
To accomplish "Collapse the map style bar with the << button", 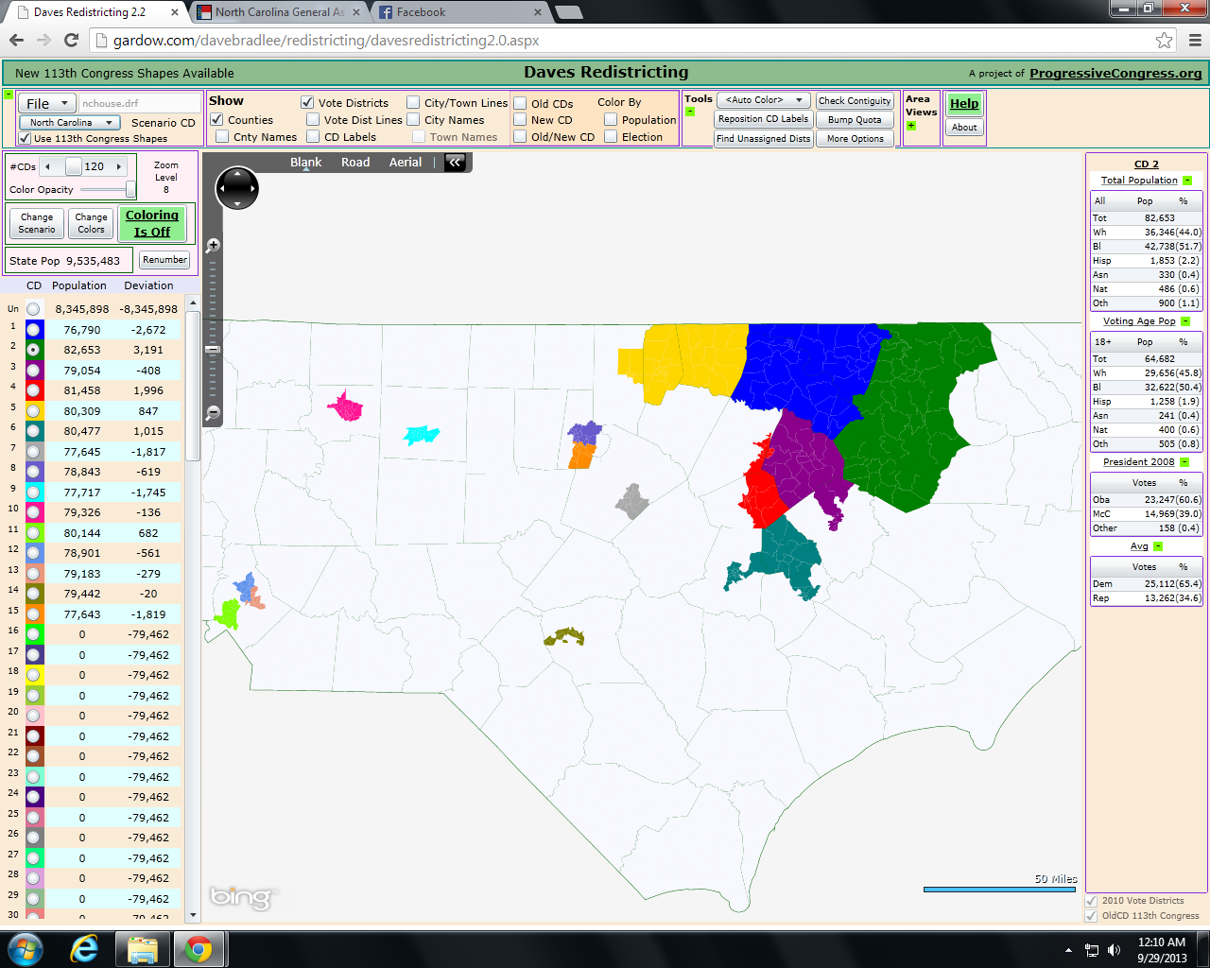I will 455,163.
